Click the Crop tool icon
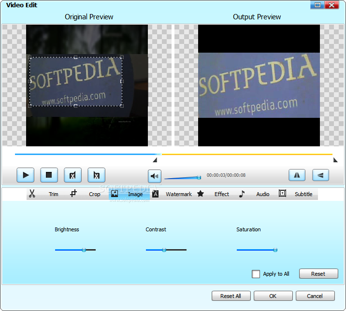 click(x=73, y=194)
